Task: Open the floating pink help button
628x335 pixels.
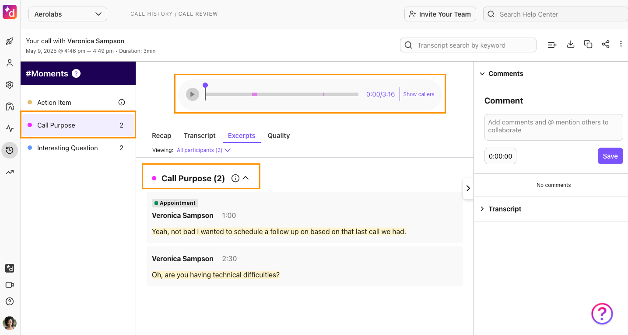Action: click(x=602, y=314)
